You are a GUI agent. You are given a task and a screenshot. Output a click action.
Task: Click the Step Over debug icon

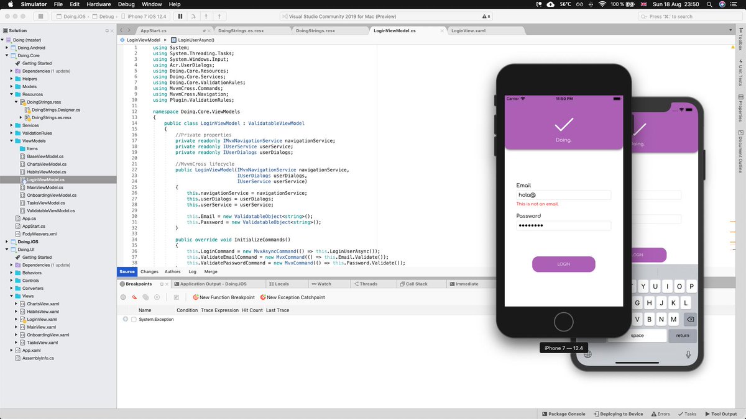pyautogui.click(x=193, y=16)
